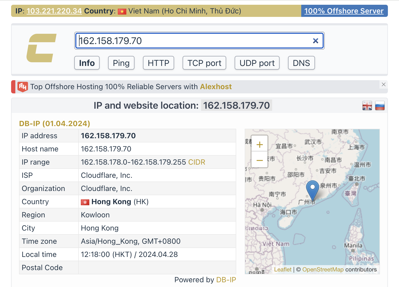399x287 pixels.
Task: Clear the IP search field with X
Action: [316, 41]
